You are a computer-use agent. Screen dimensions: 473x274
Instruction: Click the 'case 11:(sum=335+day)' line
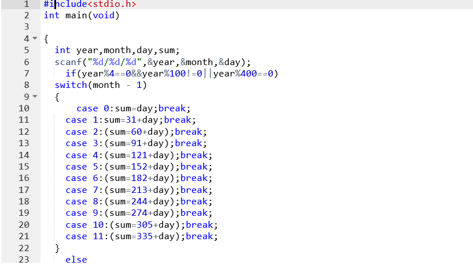tap(142, 236)
